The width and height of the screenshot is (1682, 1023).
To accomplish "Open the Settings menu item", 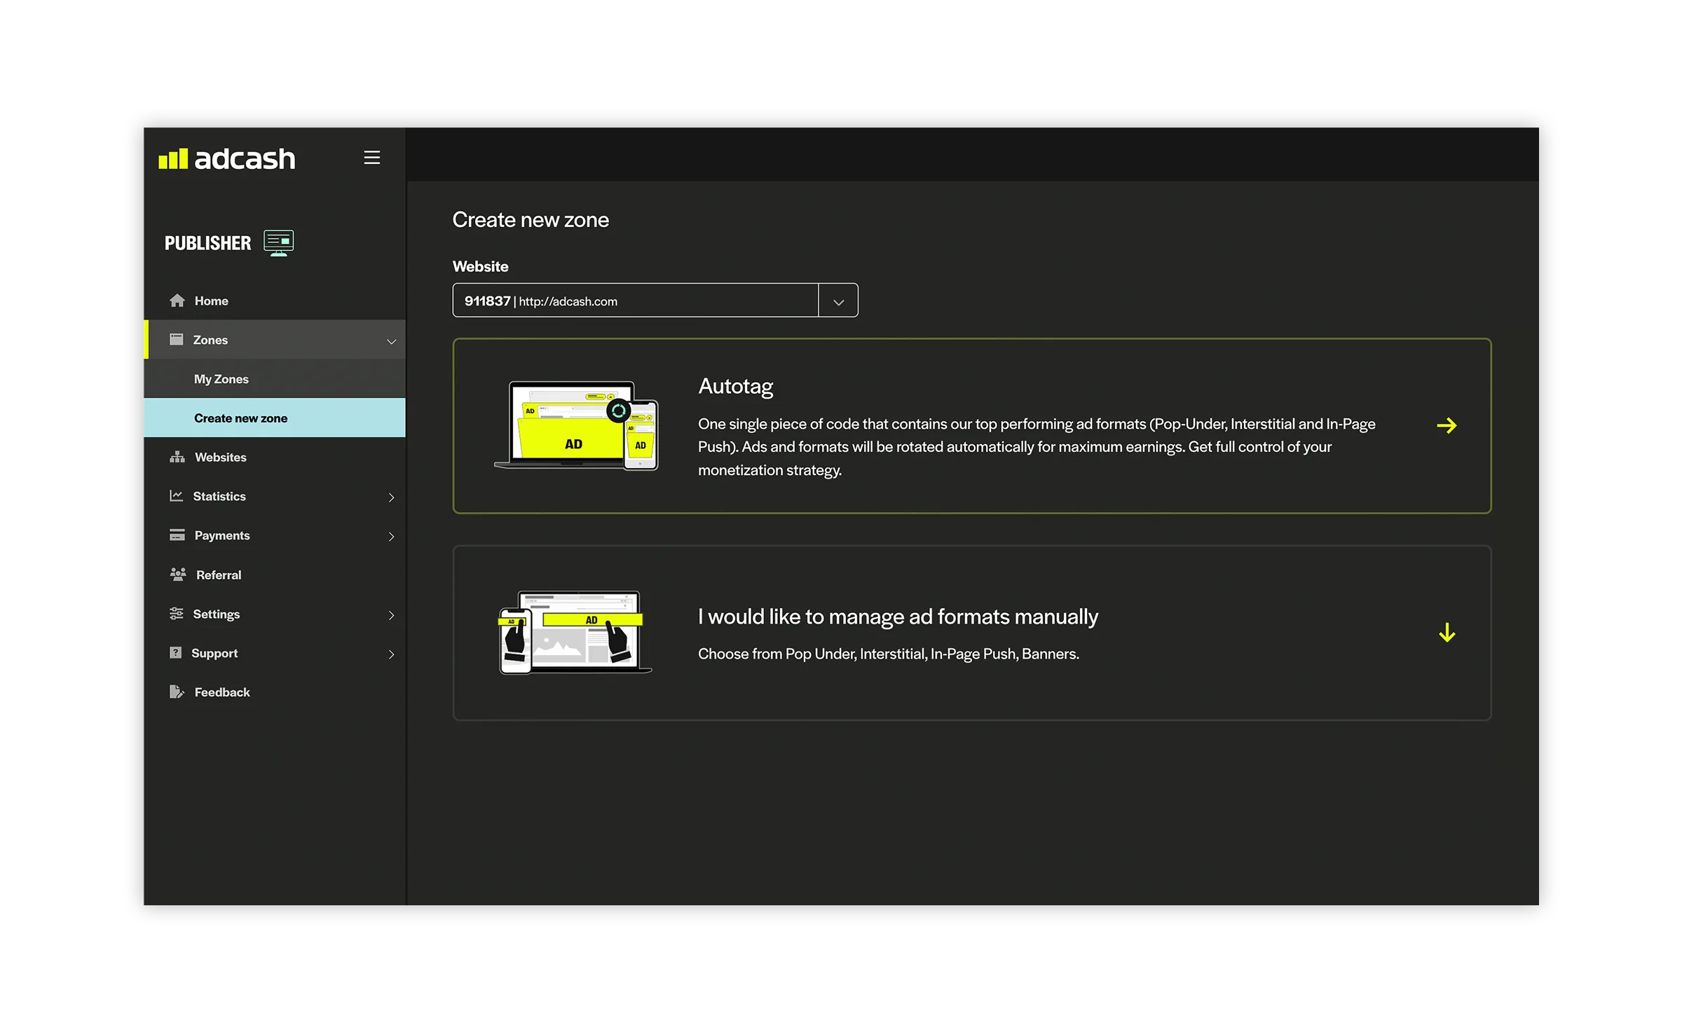I will (275, 614).
